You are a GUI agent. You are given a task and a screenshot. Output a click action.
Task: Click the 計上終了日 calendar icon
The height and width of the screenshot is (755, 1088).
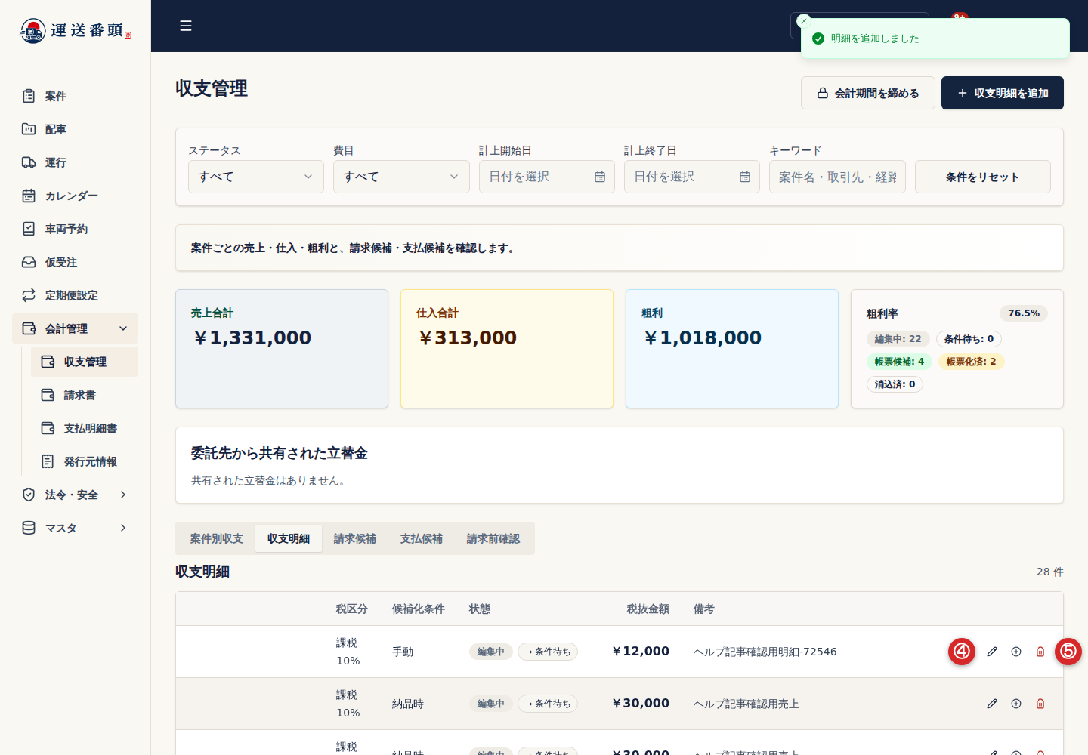745,177
